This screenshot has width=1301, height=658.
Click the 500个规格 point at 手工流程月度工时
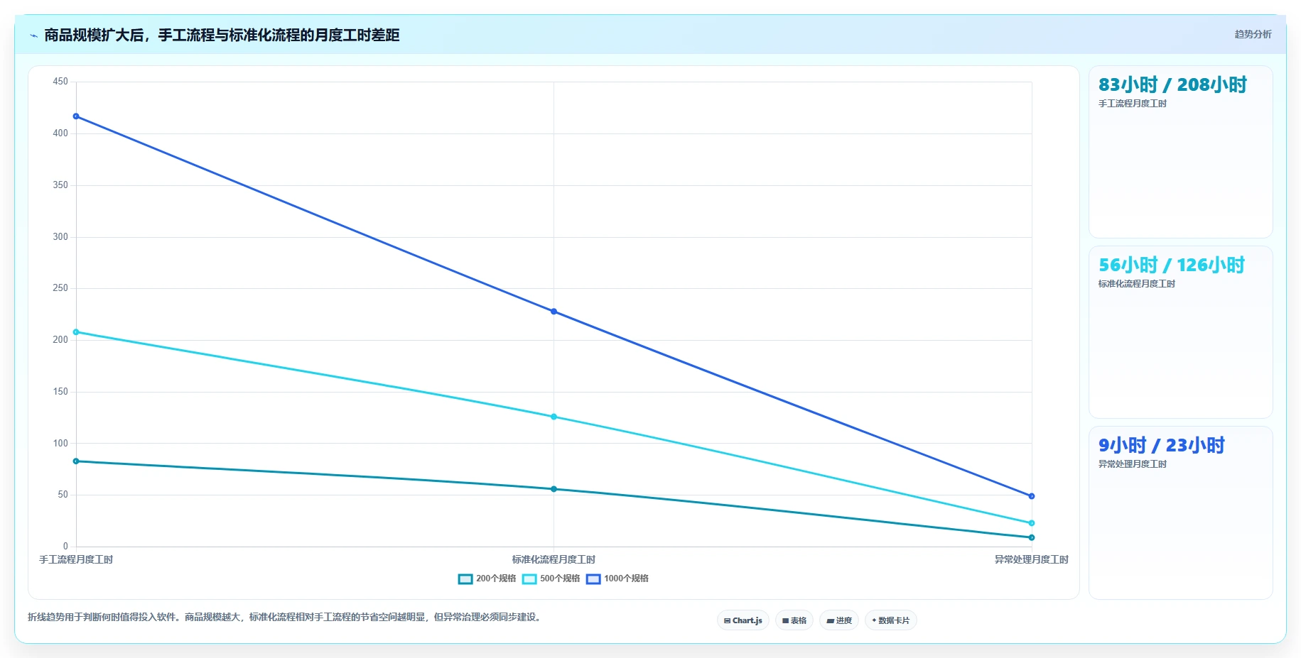76,332
